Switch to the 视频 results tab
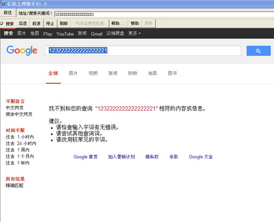 (x=93, y=73)
